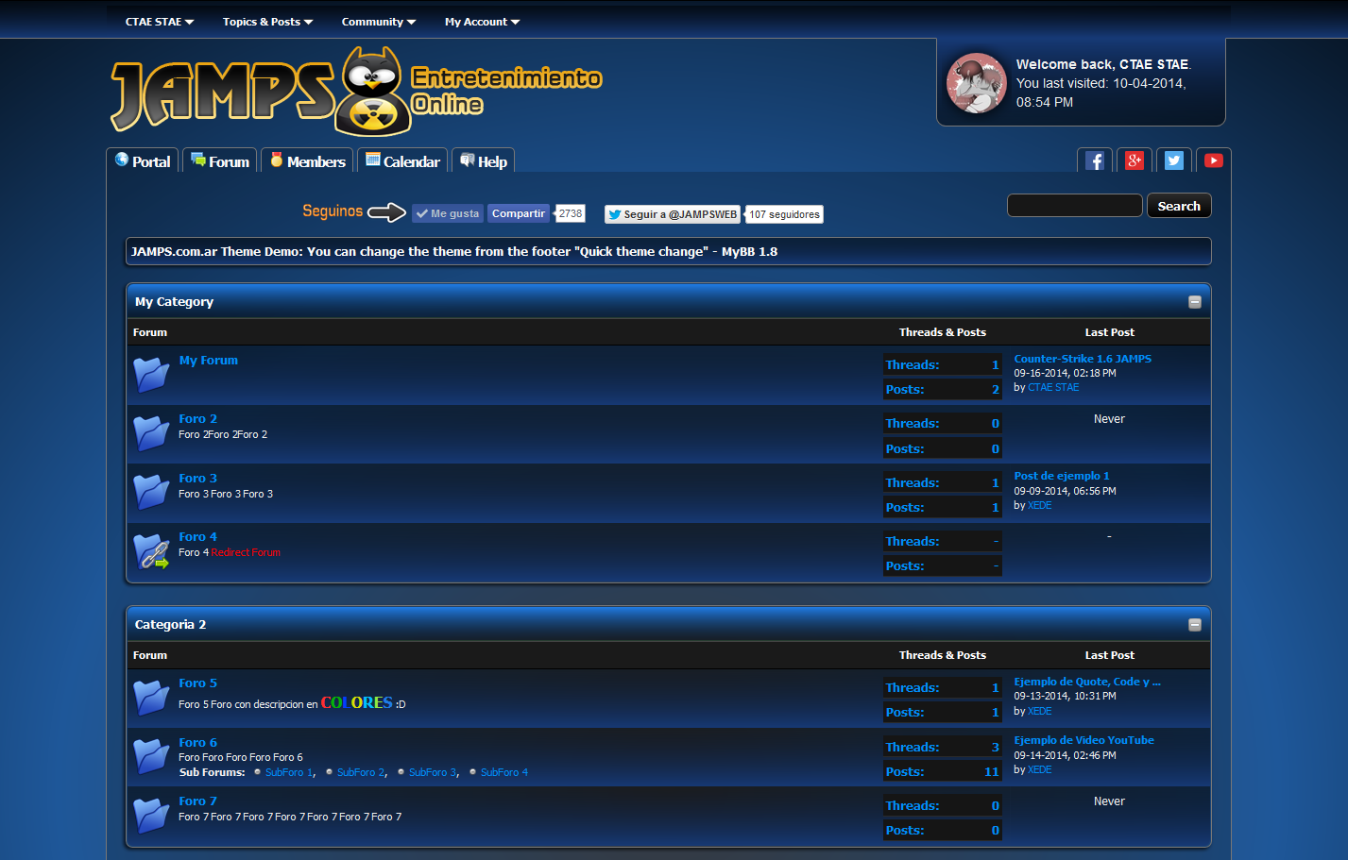The height and width of the screenshot is (860, 1348).
Task: Open the SubForo 2 link
Action: coord(361,772)
